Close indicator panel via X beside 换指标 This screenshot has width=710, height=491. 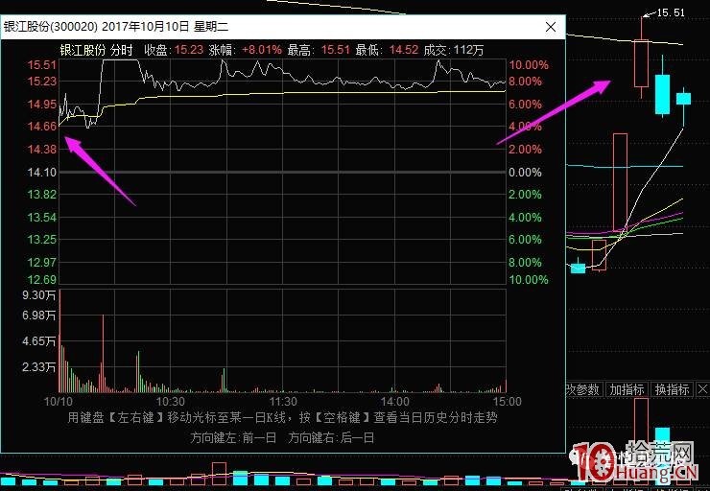click(702, 389)
